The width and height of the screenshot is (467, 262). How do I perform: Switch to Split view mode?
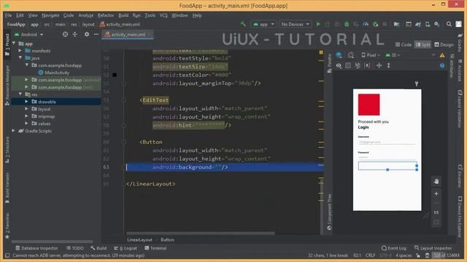coord(423,44)
